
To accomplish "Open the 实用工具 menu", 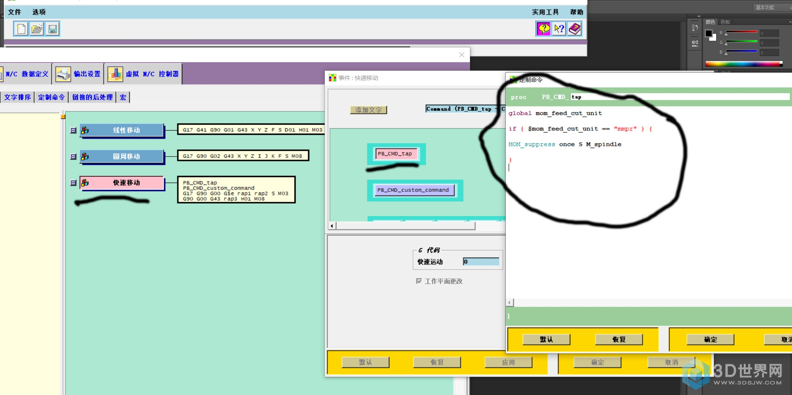I will 545,12.
